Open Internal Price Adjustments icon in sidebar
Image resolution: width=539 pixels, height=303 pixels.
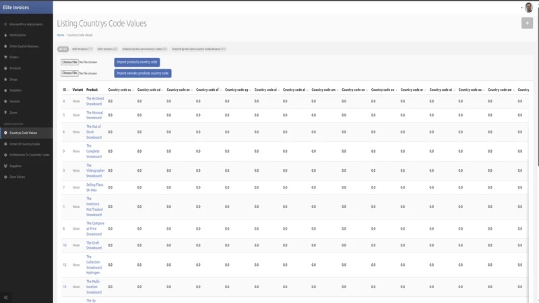5,24
